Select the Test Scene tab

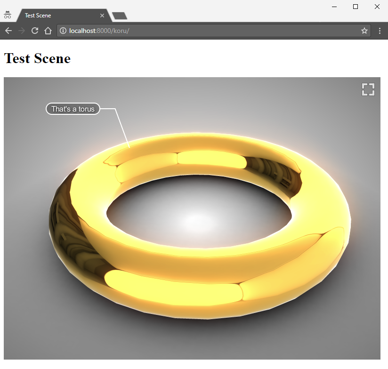pos(57,16)
